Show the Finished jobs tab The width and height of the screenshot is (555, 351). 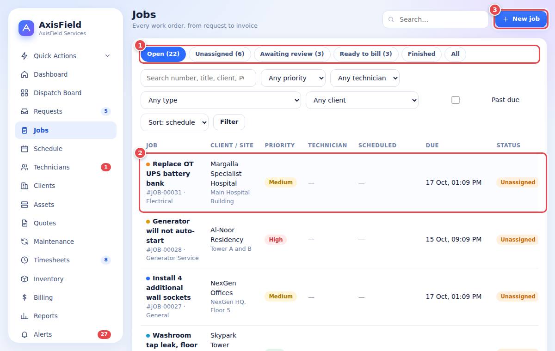click(x=421, y=54)
